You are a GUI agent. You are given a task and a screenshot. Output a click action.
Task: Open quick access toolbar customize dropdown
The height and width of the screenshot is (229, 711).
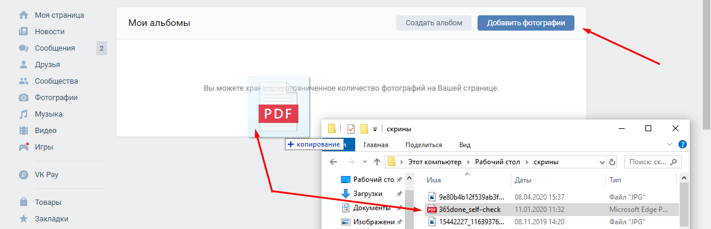(x=375, y=129)
